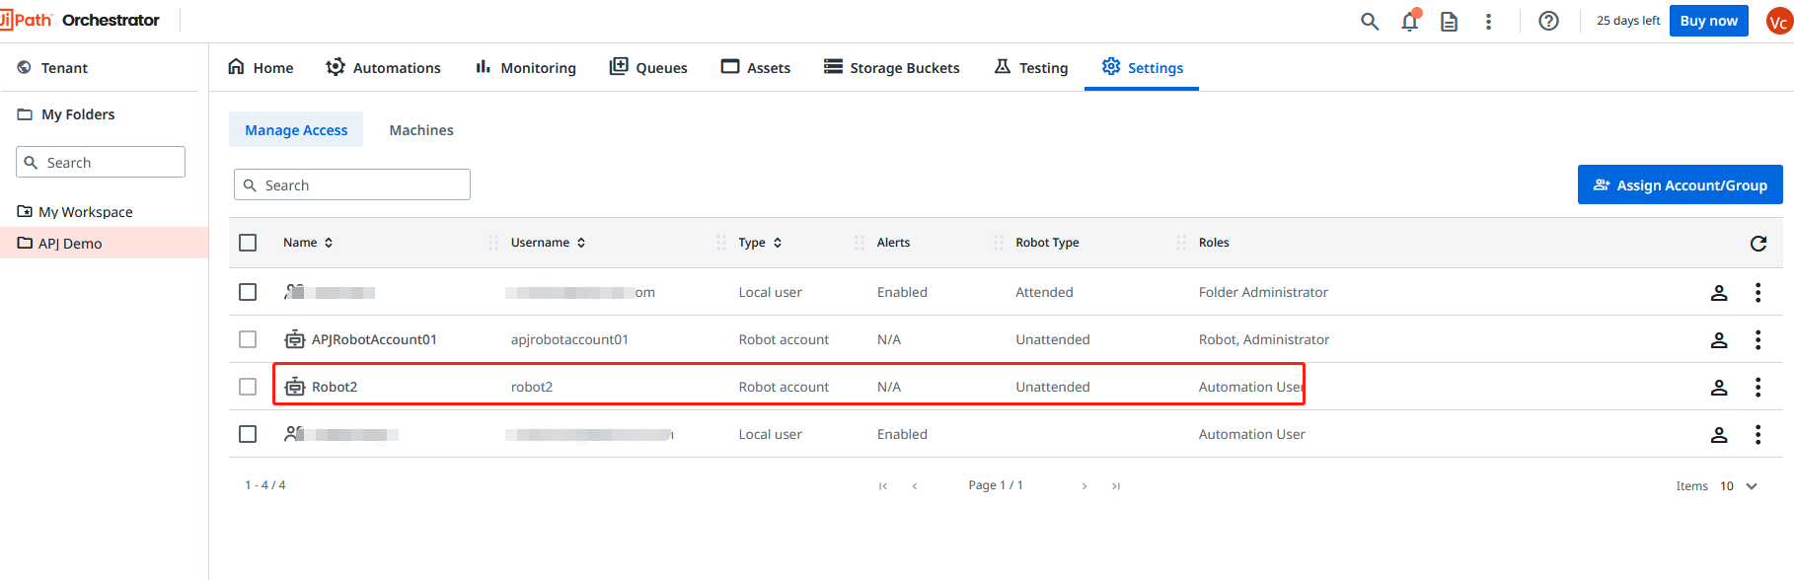Check the APJRobotAccount01 row checkbox

tap(248, 339)
